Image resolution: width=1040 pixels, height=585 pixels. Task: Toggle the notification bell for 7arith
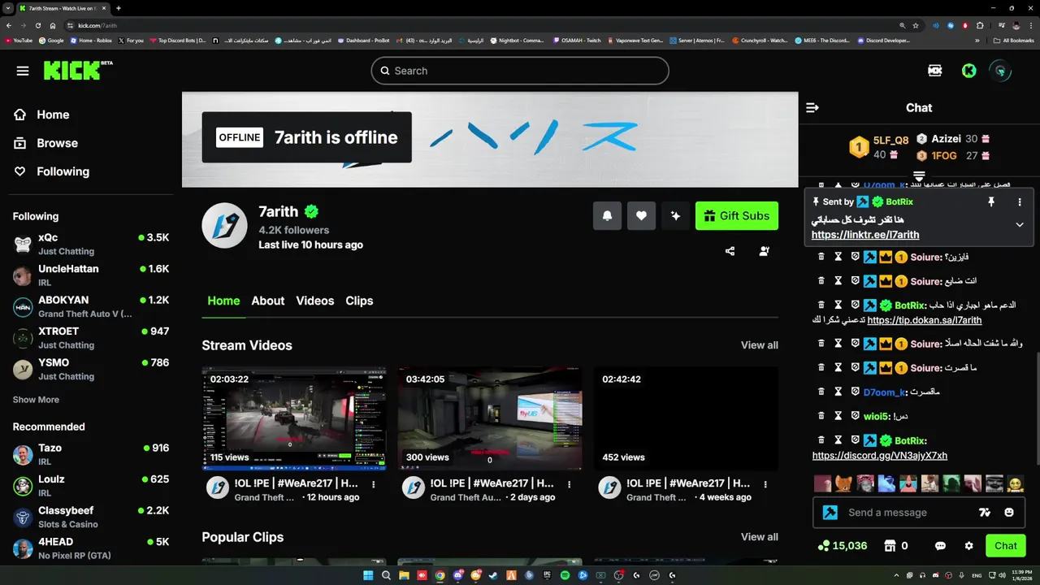tap(607, 215)
